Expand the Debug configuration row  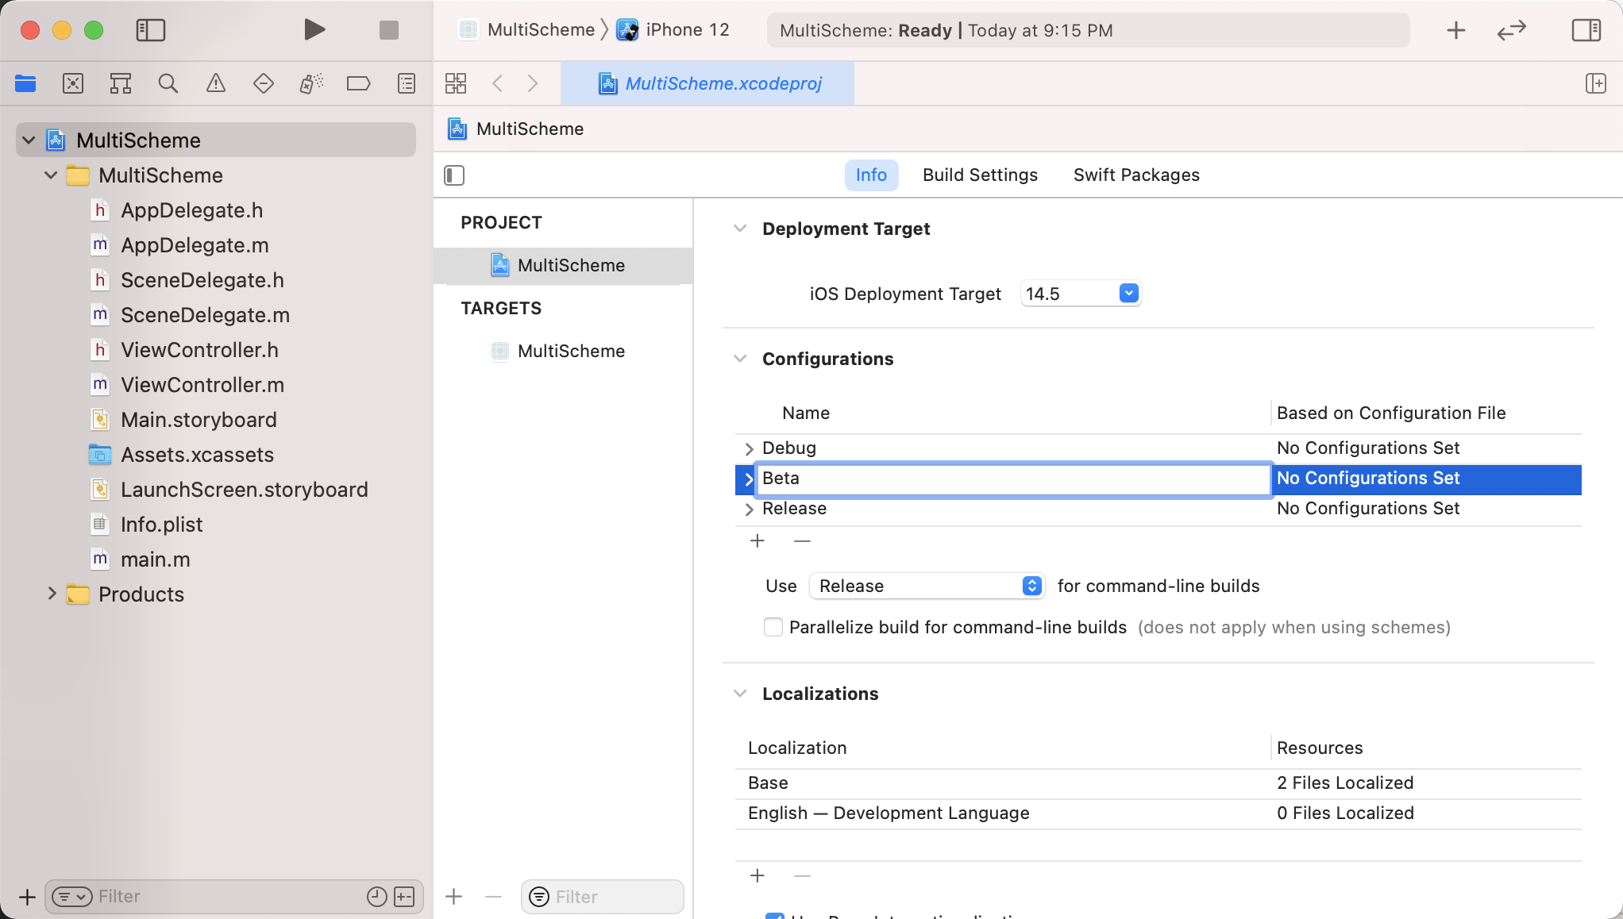point(749,448)
